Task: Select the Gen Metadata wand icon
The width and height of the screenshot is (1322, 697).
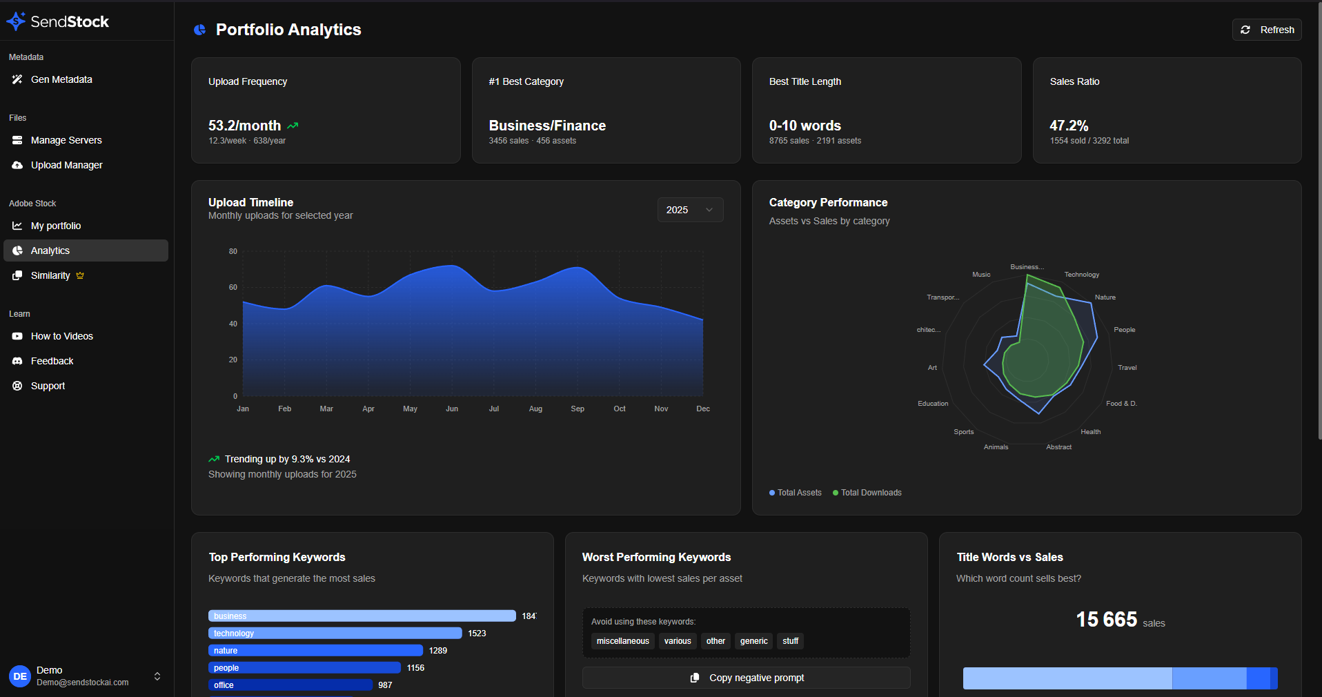Action: click(x=17, y=79)
